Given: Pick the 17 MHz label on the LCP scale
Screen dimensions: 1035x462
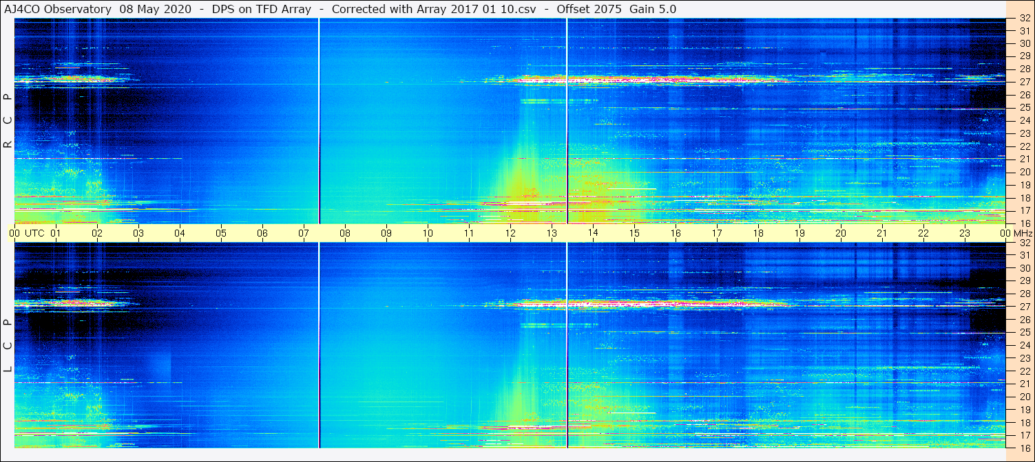Looking at the screenshot, I should point(1024,435).
